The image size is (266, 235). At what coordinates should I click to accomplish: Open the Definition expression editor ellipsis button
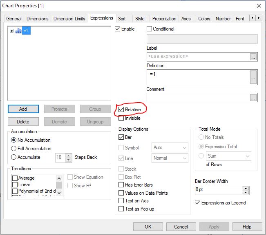pyautogui.click(x=253, y=77)
